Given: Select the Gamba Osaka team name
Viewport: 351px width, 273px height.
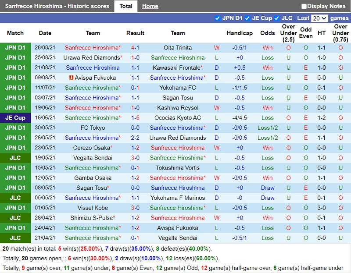Looking at the screenshot, I should [93, 178].
